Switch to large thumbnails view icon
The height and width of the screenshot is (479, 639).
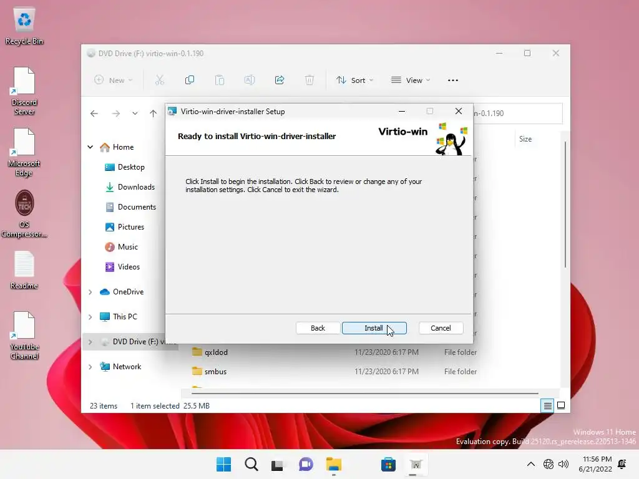[x=561, y=405]
